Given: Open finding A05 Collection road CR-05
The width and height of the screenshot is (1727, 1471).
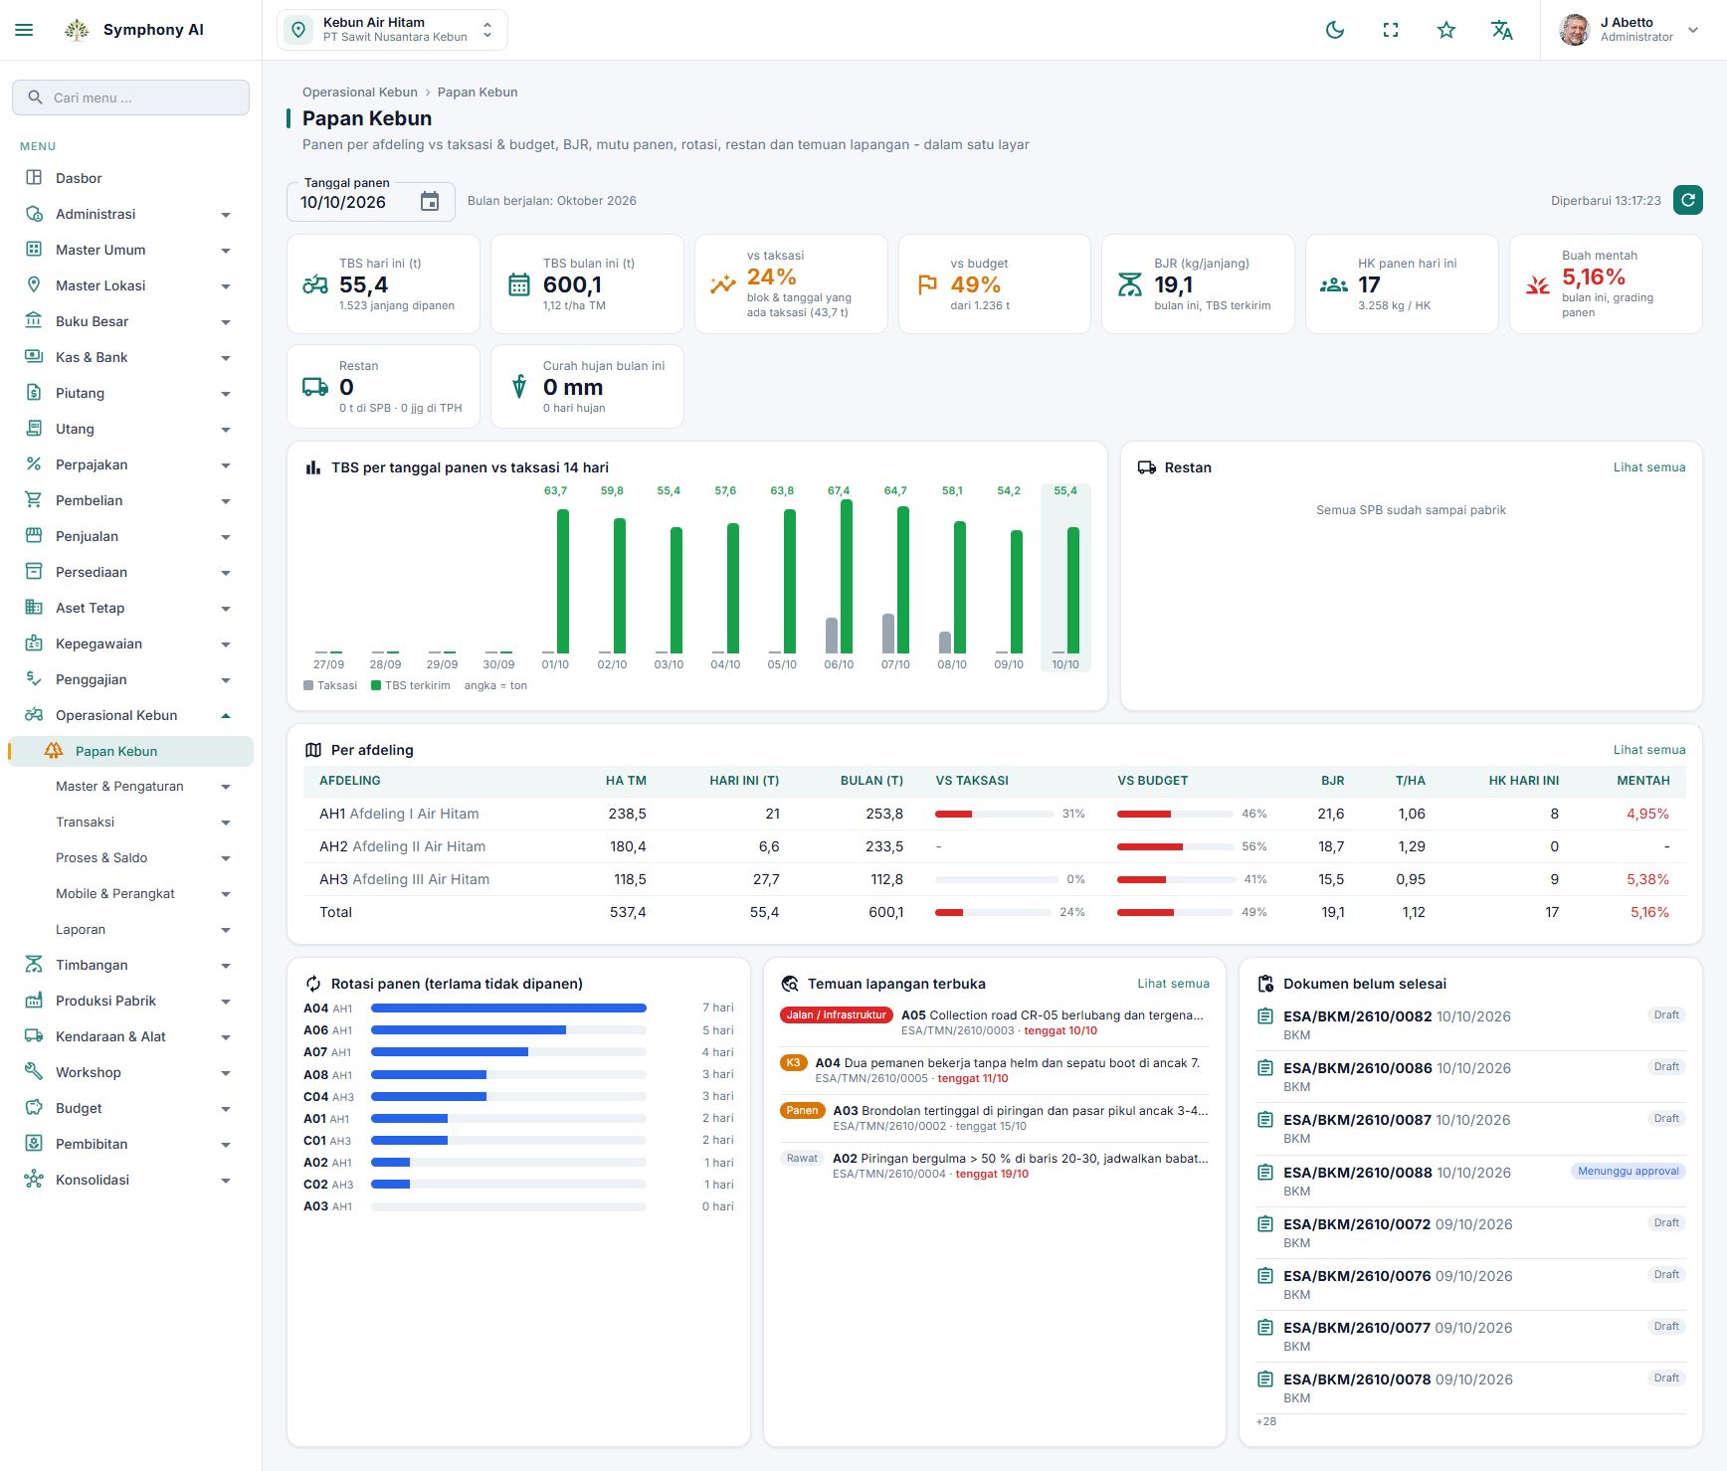Looking at the screenshot, I should (x=996, y=1022).
